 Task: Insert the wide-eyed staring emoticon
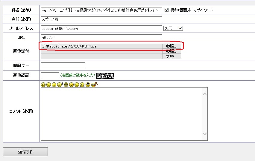tap(88, 85)
